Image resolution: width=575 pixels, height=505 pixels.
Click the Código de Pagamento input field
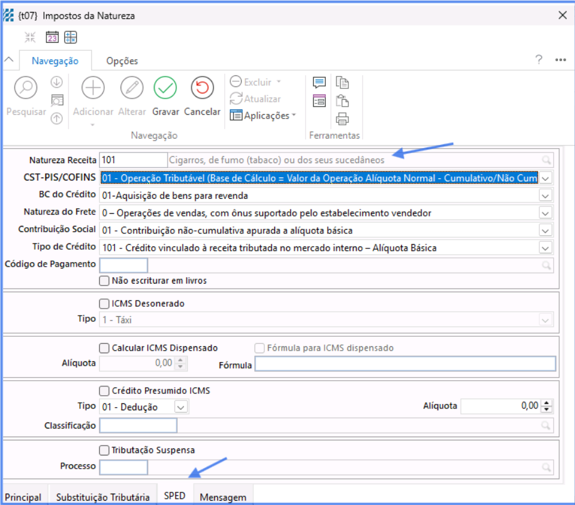pos(124,265)
